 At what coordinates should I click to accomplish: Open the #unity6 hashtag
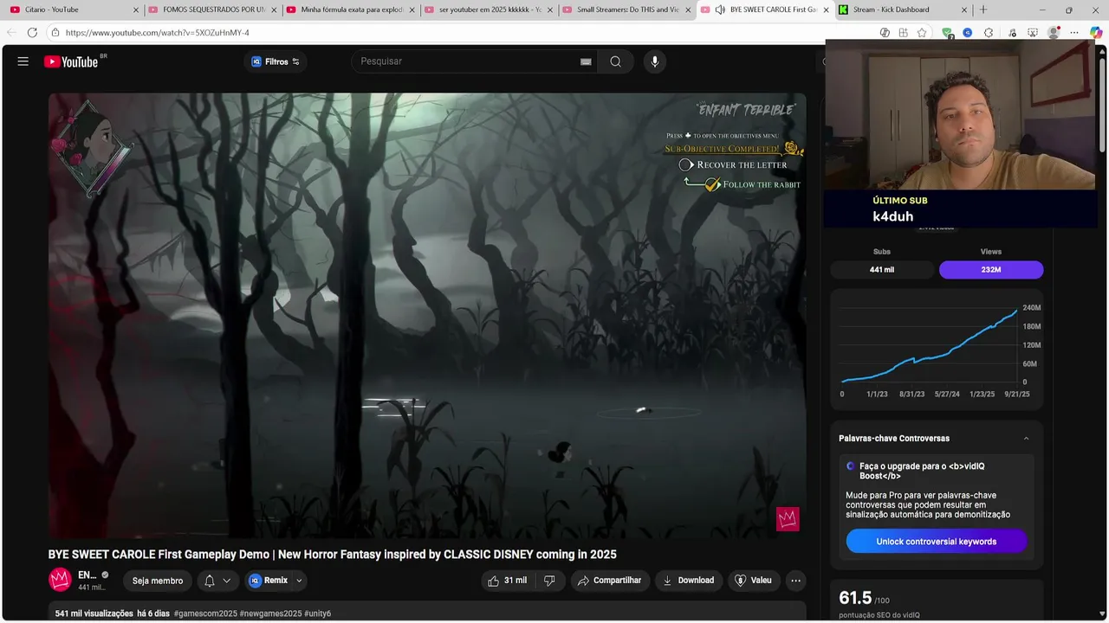pyautogui.click(x=317, y=613)
